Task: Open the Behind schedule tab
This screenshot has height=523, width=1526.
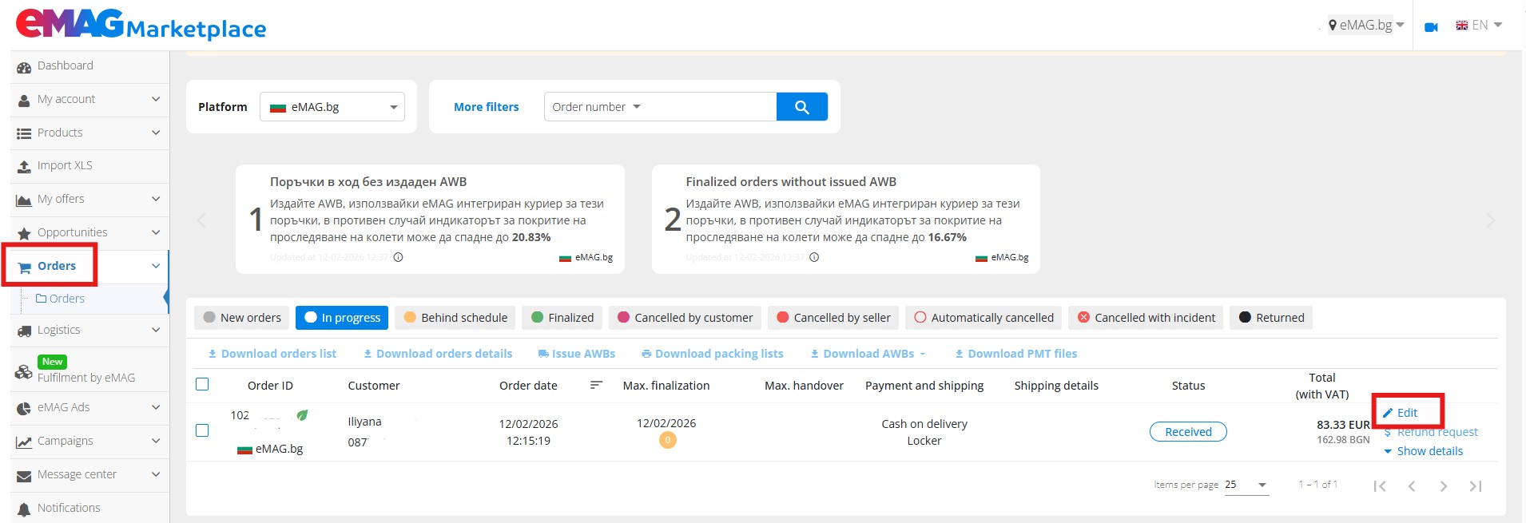Action: click(455, 318)
